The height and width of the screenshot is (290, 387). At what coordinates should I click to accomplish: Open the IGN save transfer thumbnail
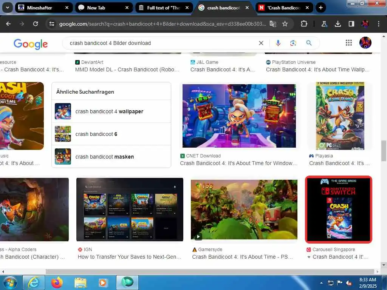pyautogui.click(x=130, y=209)
